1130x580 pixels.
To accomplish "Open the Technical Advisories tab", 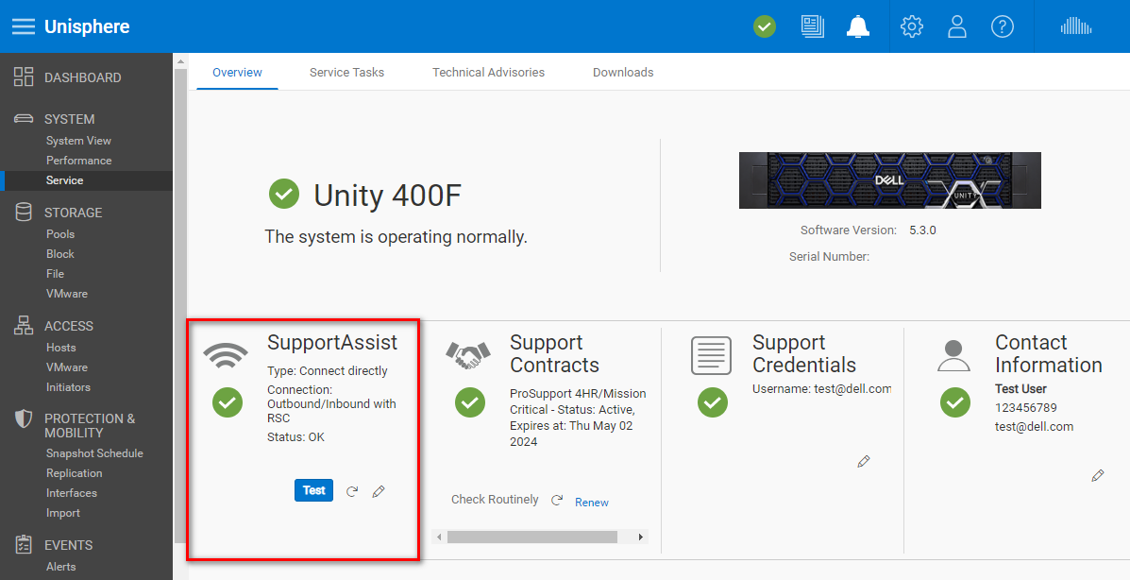I will (488, 72).
